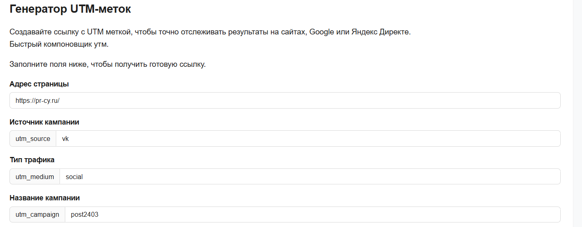
Task: Focus the utm_source input containing 'vk'
Action: (308, 138)
